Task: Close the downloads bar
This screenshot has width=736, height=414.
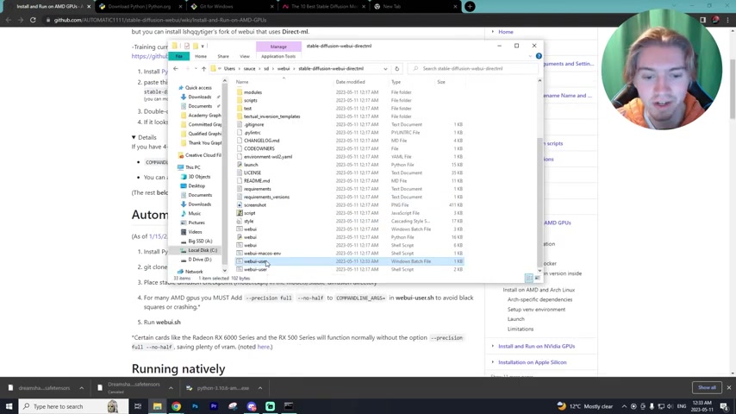Action: [x=728, y=387]
